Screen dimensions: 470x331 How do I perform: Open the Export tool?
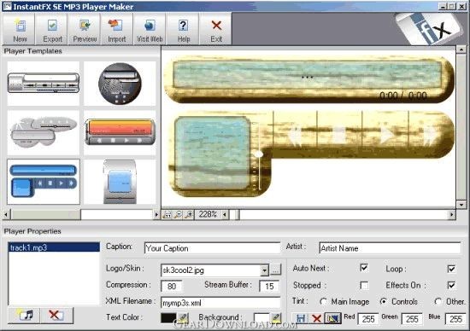[x=52, y=29]
